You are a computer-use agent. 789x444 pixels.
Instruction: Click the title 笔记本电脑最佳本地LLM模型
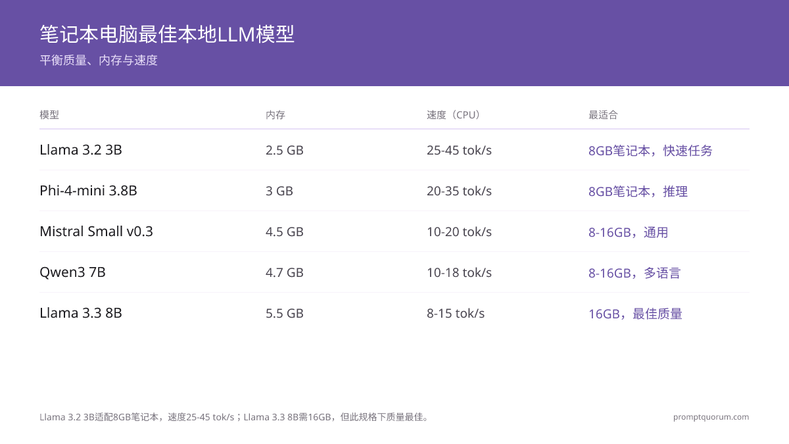(167, 34)
